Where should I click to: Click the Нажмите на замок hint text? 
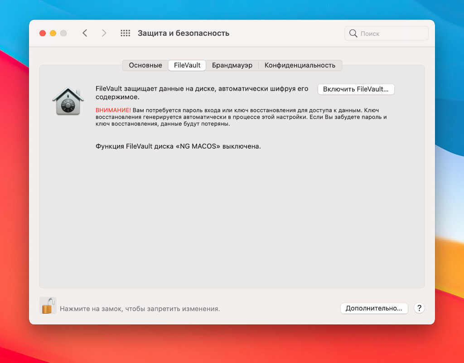pos(140,309)
